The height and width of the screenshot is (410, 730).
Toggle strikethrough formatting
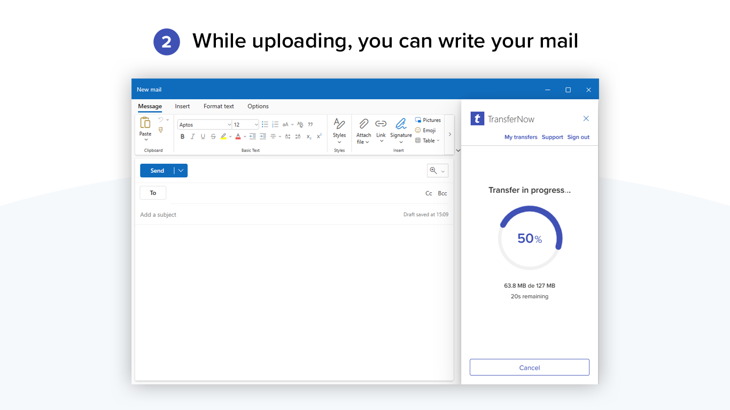click(x=213, y=137)
